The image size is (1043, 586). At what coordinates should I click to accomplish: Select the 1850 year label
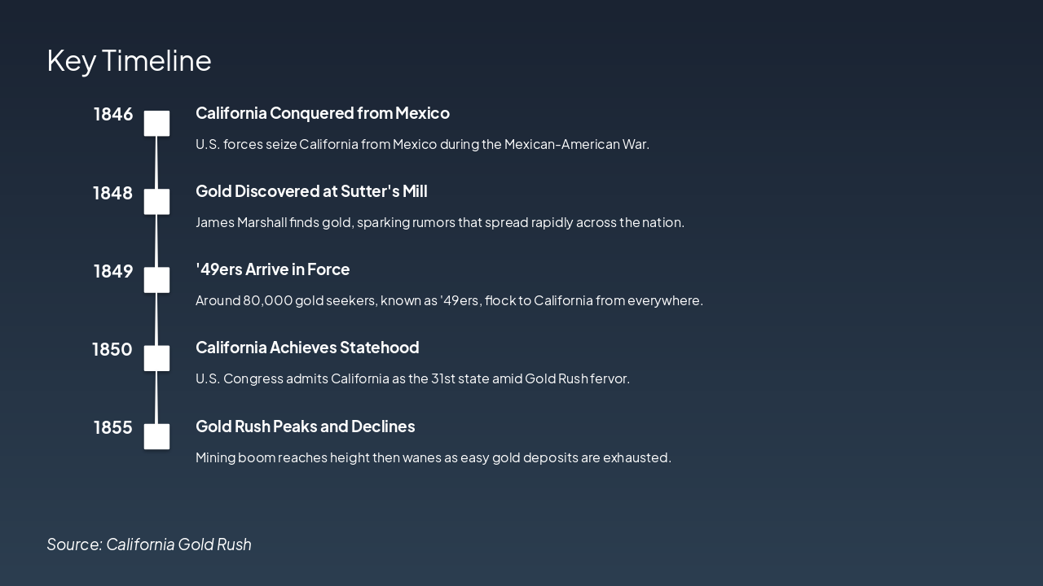(x=112, y=349)
